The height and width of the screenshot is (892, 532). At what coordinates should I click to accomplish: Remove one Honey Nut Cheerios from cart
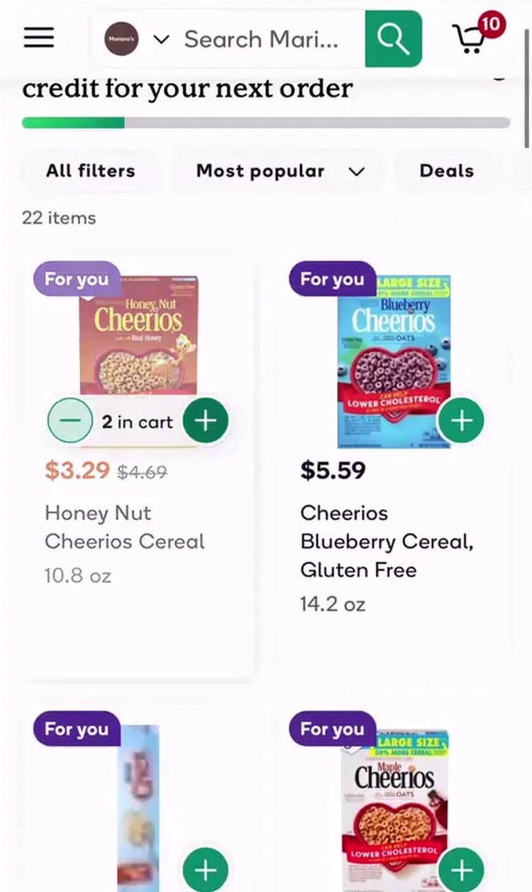coord(70,421)
